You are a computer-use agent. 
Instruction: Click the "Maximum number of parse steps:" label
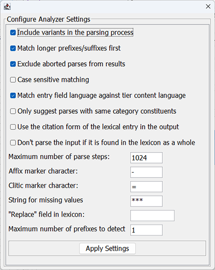click(x=59, y=157)
